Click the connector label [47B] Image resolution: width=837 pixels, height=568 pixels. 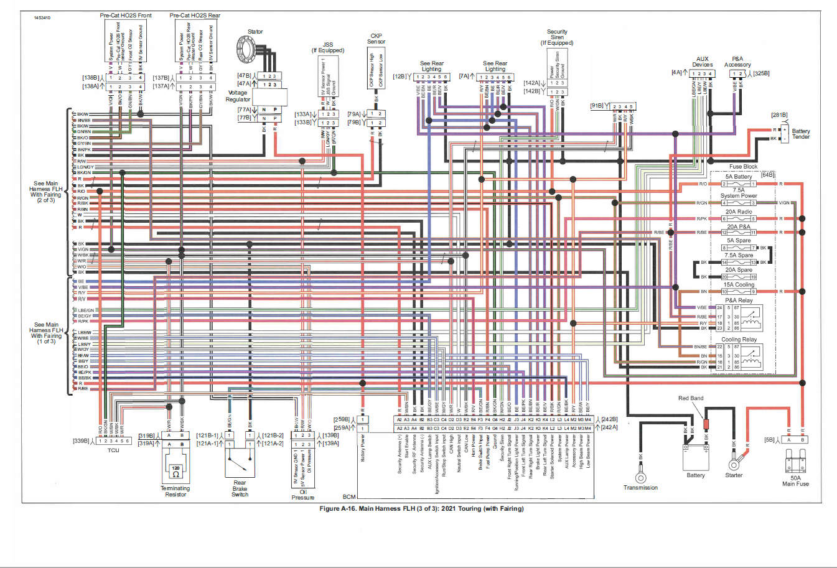pos(244,75)
